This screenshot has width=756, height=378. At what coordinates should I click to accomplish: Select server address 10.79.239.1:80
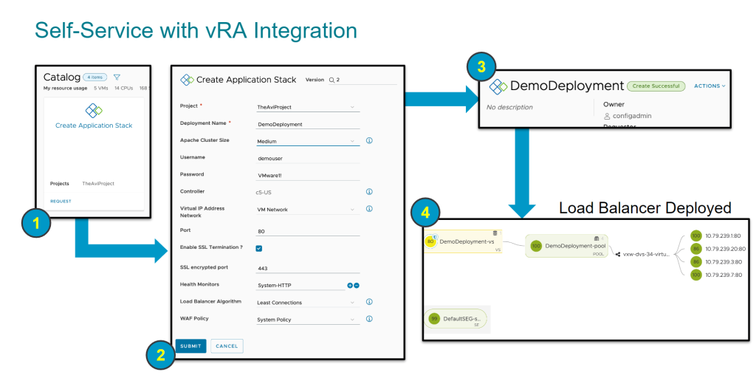point(724,236)
